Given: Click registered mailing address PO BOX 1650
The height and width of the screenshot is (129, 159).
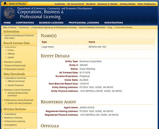Looking at the screenshot, I should (x=96, y=111).
